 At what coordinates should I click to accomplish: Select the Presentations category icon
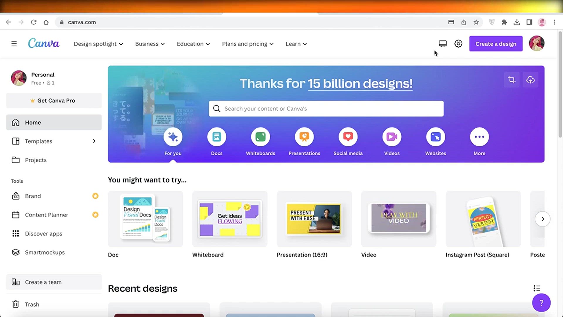tap(304, 137)
